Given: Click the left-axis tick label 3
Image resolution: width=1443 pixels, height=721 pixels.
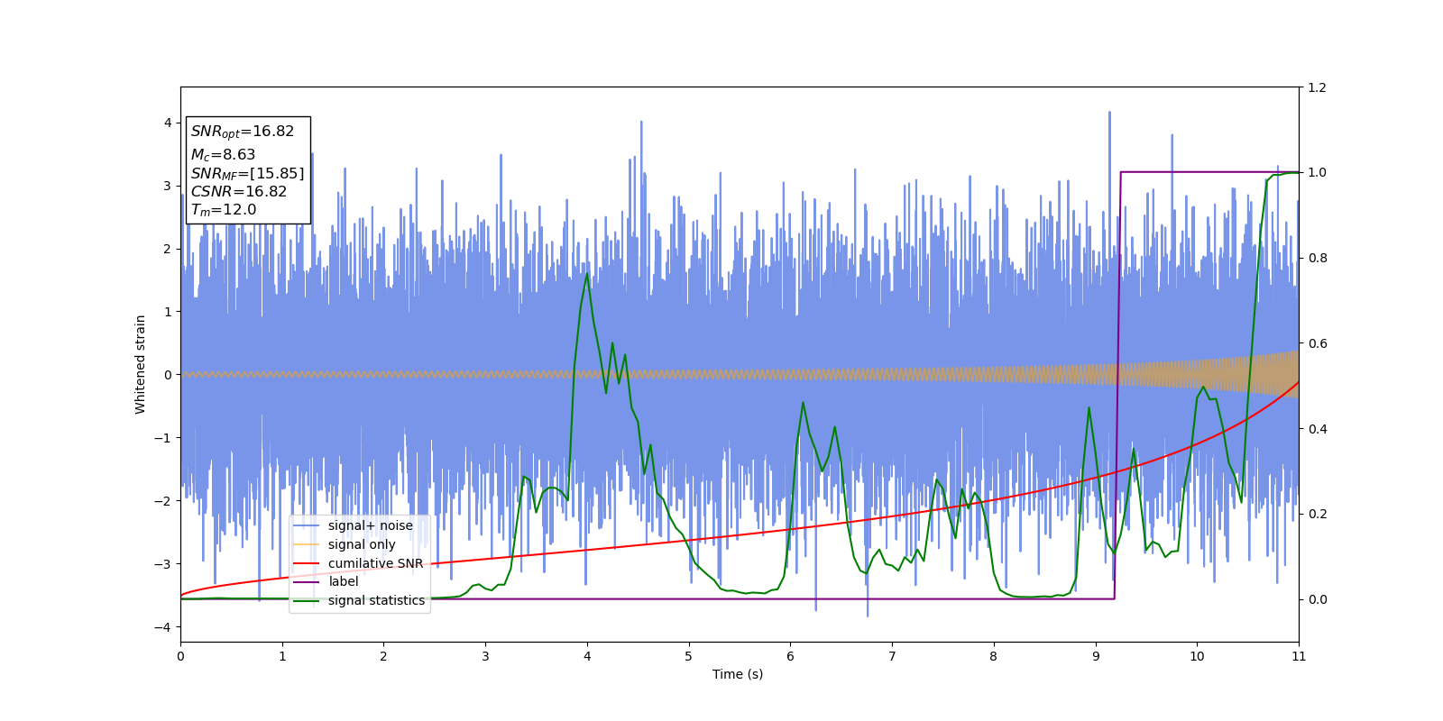Looking at the screenshot, I should coord(168,186).
